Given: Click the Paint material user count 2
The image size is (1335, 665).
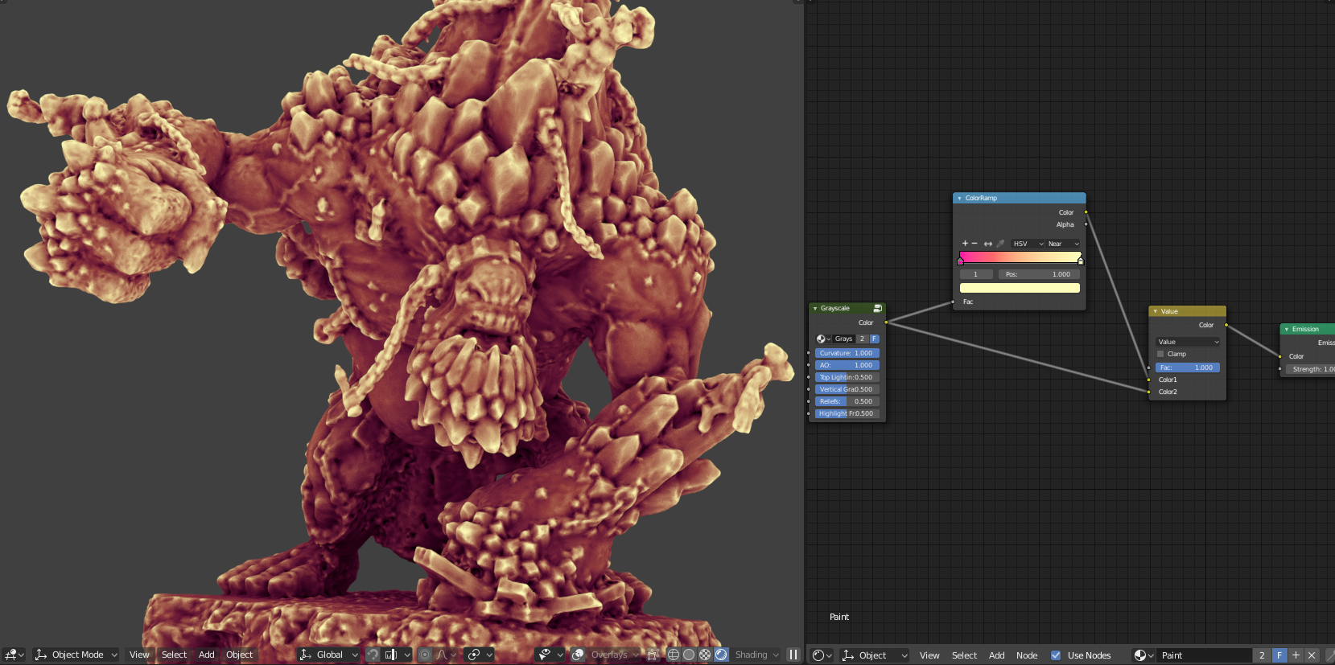Looking at the screenshot, I should point(1262,655).
